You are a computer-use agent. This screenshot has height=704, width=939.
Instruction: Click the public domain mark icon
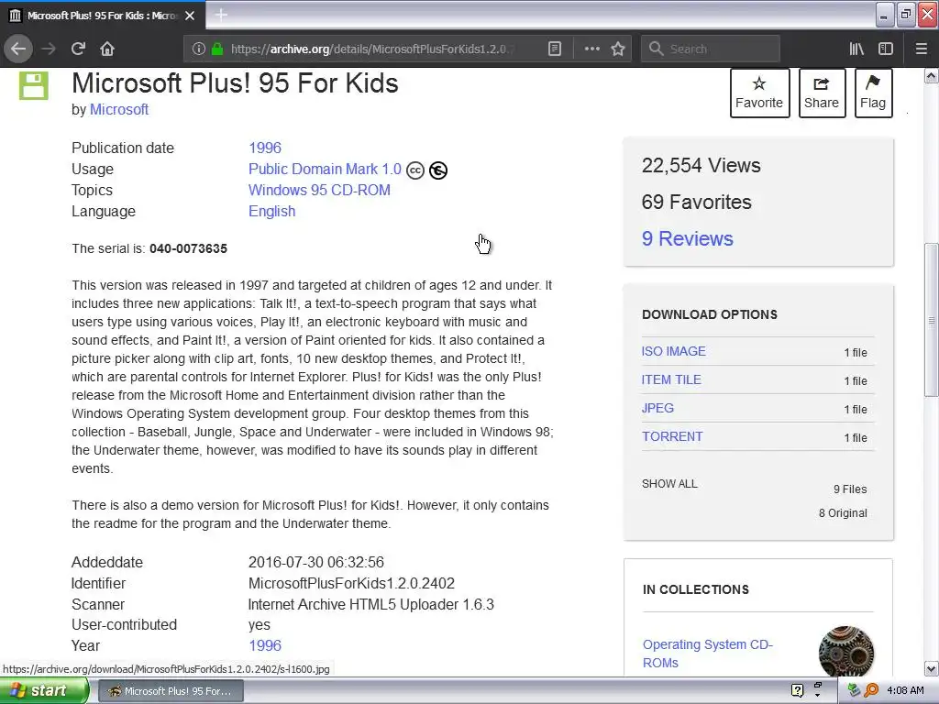(x=438, y=170)
